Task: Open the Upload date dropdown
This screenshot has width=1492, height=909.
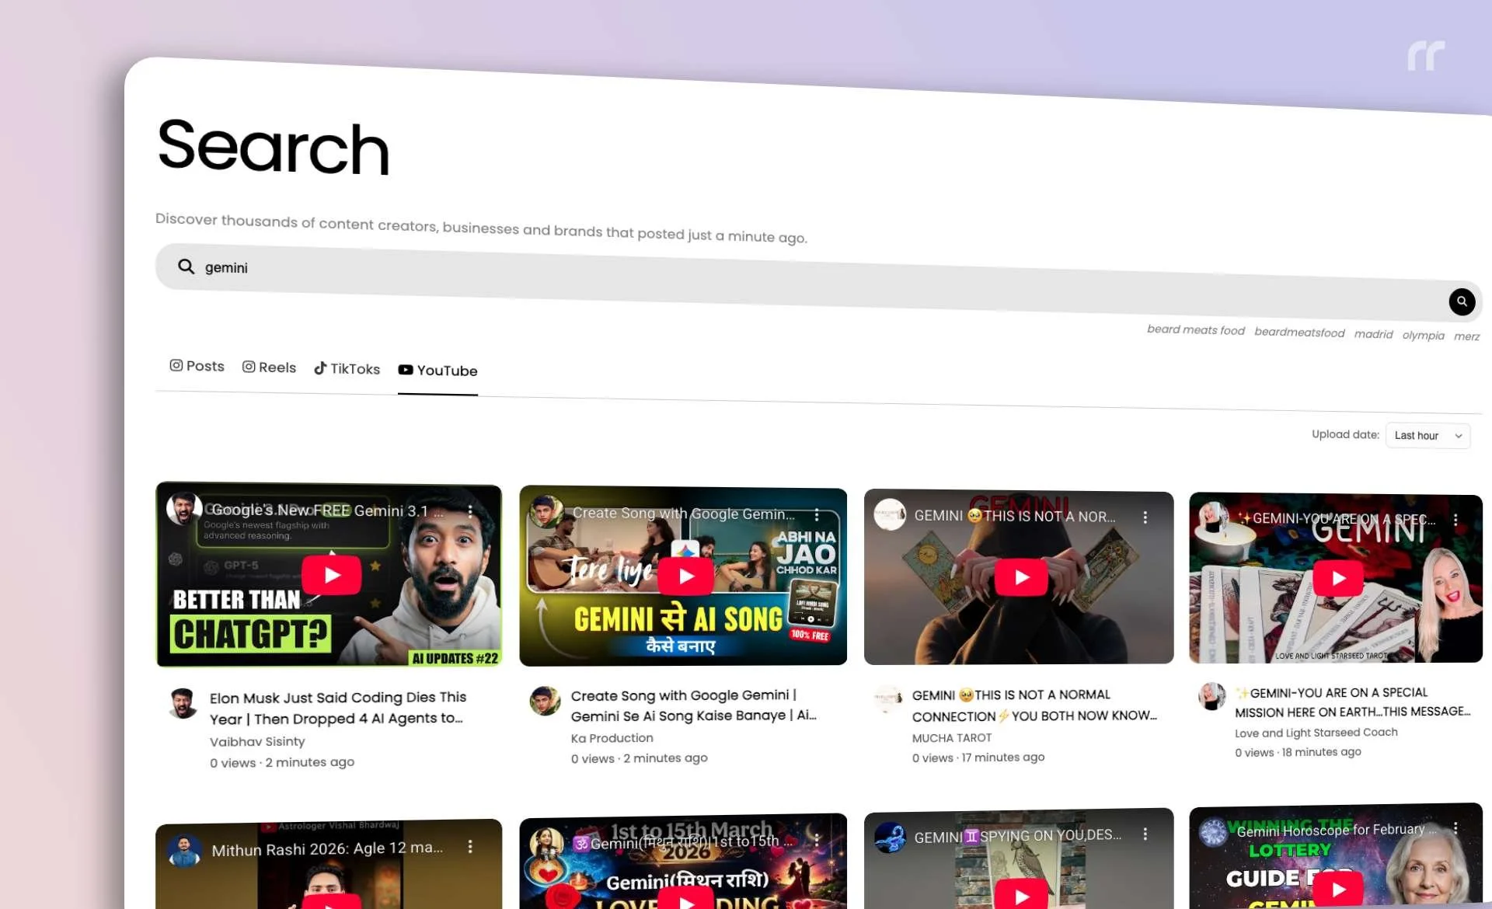Action: tap(1427, 435)
